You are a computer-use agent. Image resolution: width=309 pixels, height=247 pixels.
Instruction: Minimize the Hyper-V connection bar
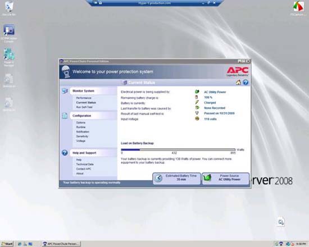[x=203, y=3]
